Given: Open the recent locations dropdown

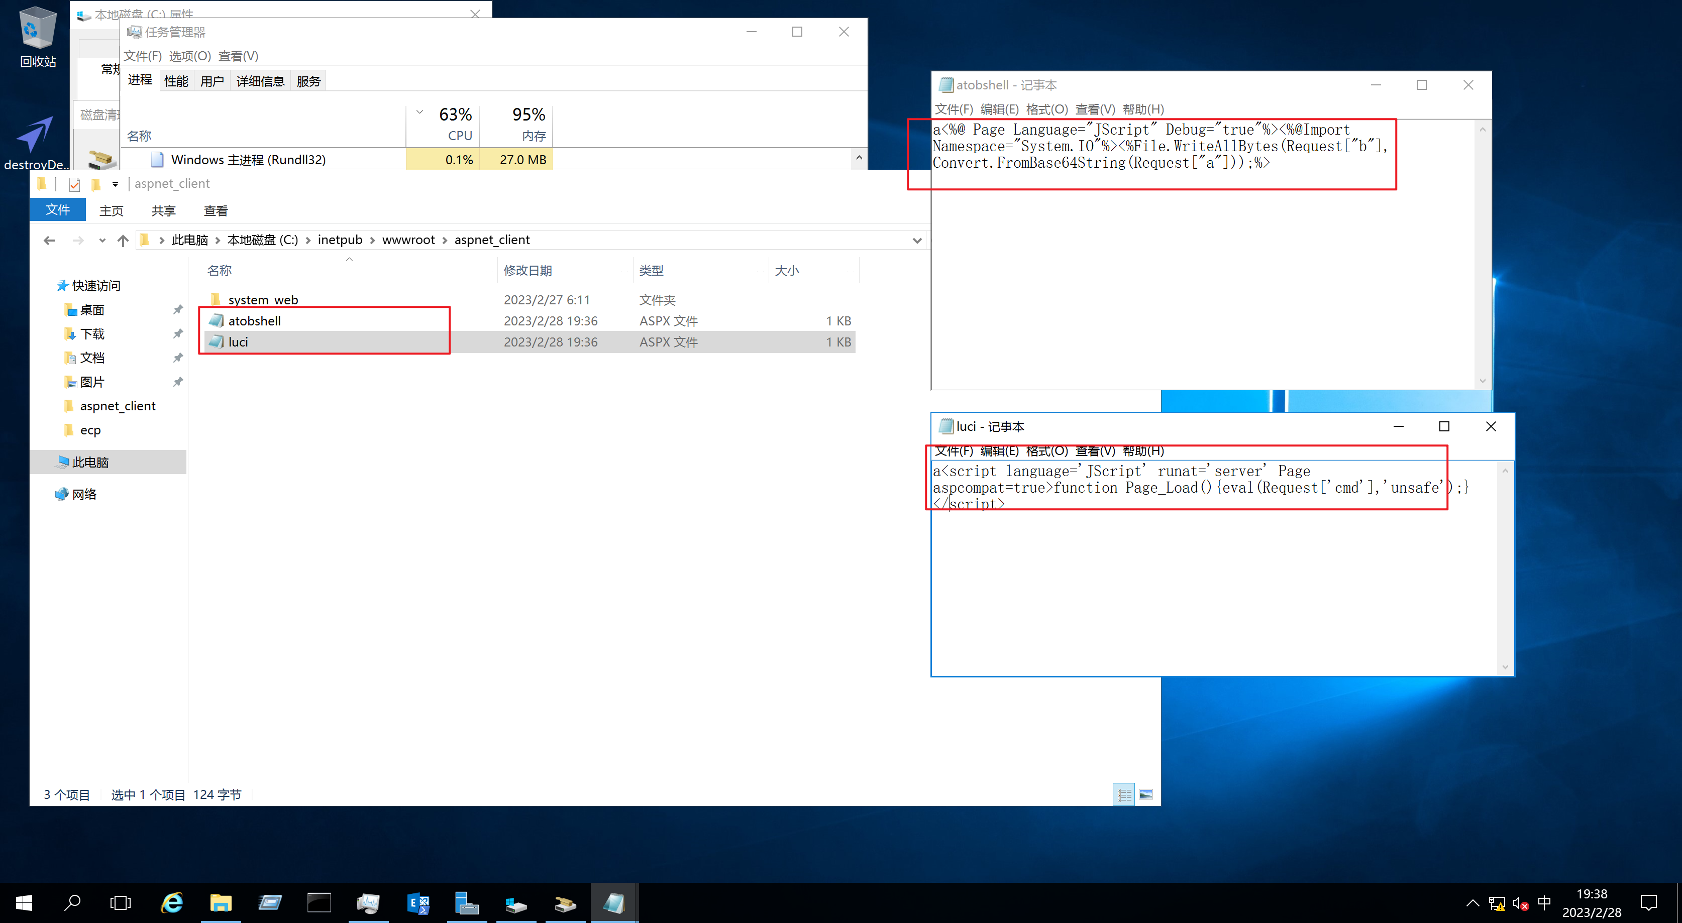Looking at the screenshot, I should click(102, 240).
